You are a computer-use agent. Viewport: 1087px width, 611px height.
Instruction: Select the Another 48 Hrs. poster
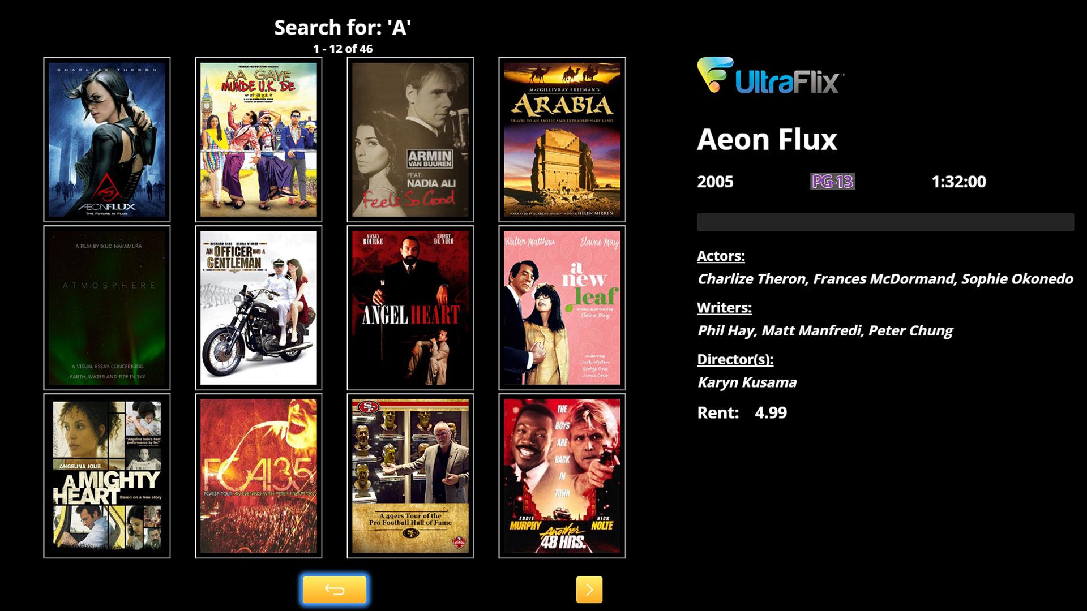click(x=562, y=476)
